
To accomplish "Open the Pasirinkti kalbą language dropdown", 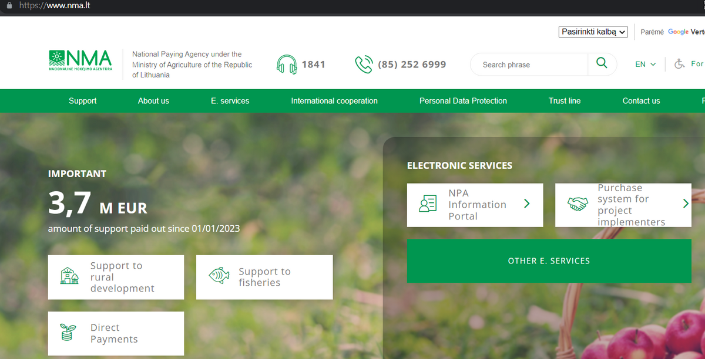I will (x=593, y=32).
